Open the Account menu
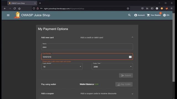This screenshot has width=177, height=99. click(x=139, y=15)
